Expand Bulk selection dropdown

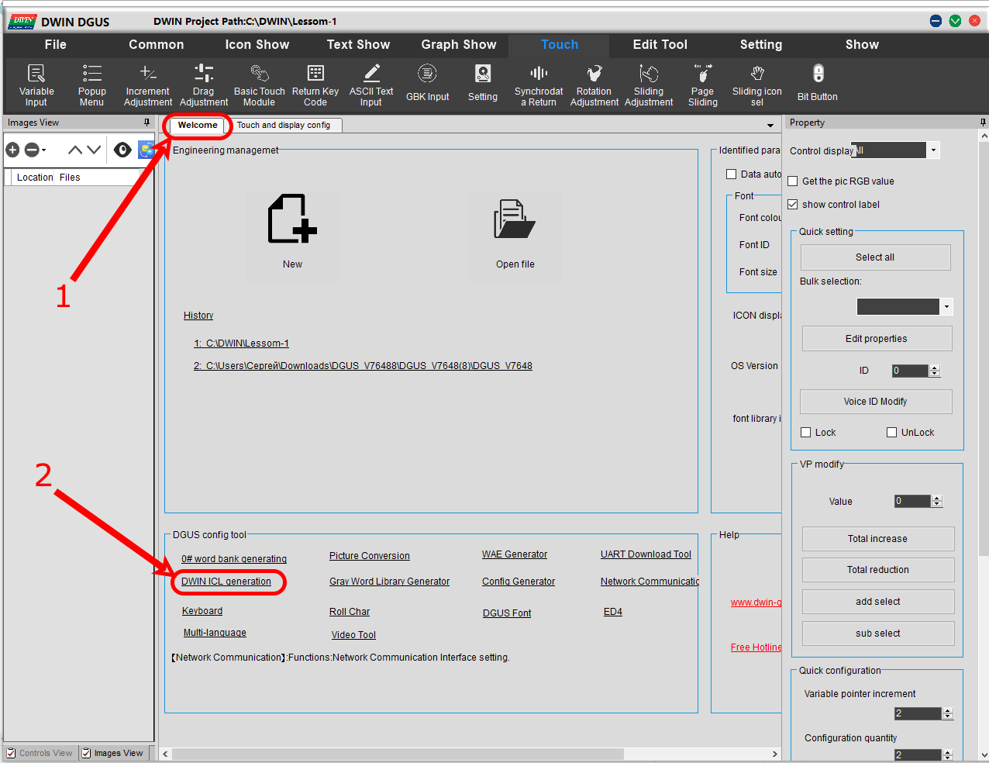pyautogui.click(x=946, y=307)
